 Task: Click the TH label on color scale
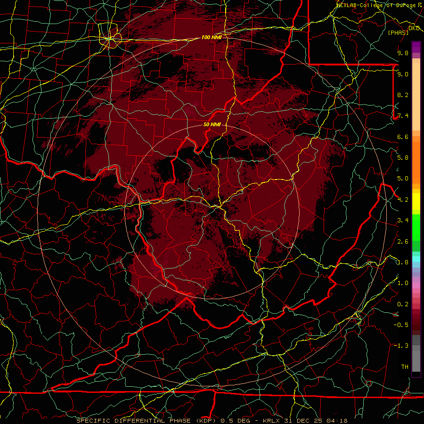(405, 367)
